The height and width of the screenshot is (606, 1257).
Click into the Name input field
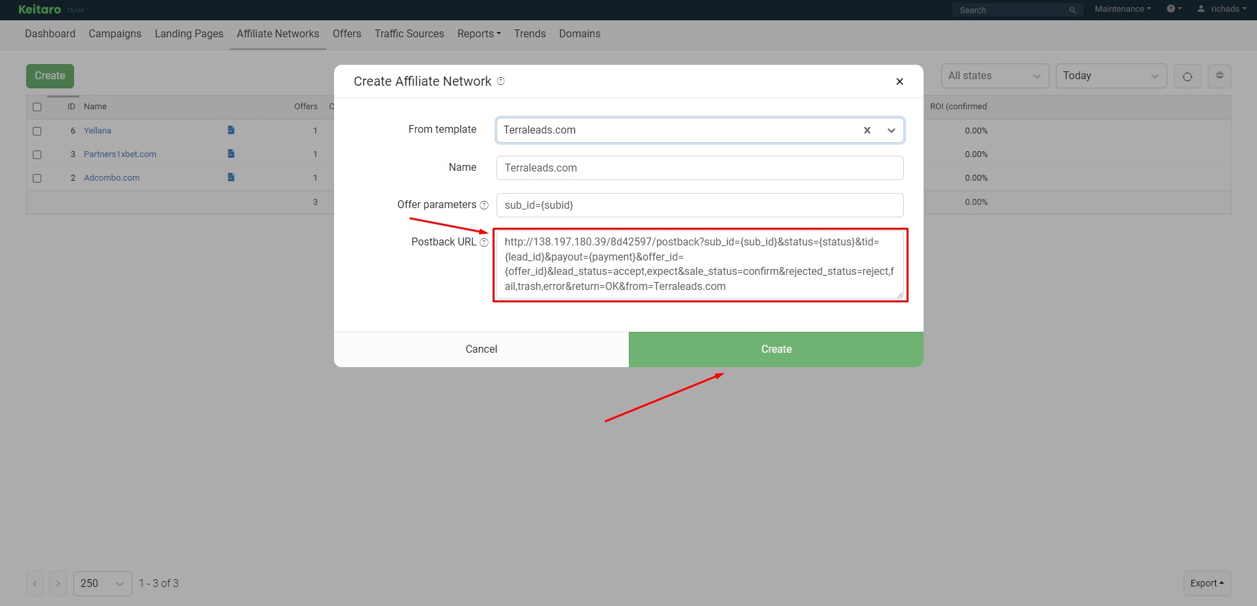click(x=700, y=168)
